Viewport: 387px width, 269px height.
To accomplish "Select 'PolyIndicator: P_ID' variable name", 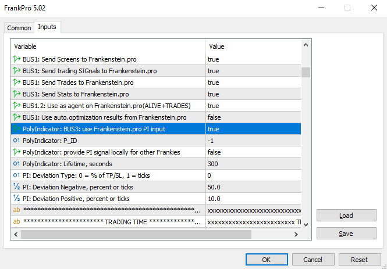I will click(x=50, y=141).
